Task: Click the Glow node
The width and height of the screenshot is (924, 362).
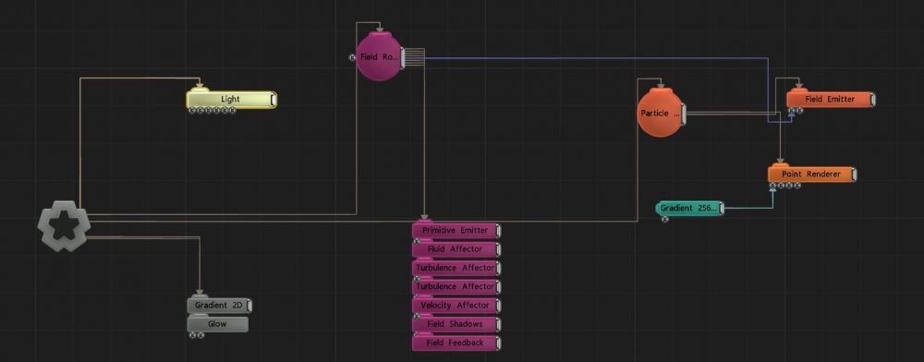Action: 217,324
